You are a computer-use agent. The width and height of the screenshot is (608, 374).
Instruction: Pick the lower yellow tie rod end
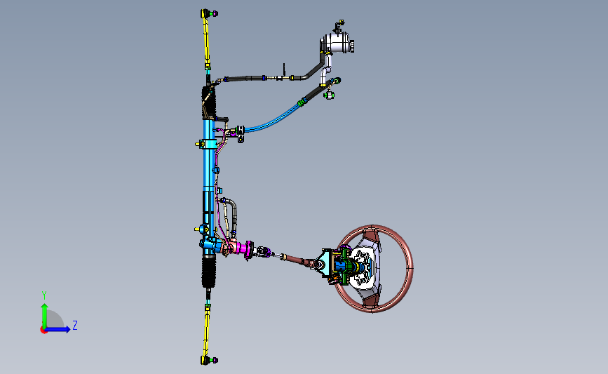click(207, 335)
